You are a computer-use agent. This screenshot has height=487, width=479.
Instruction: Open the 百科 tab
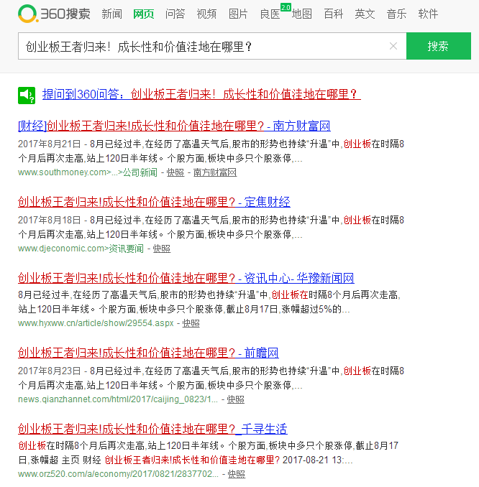(x=334, y=14)
